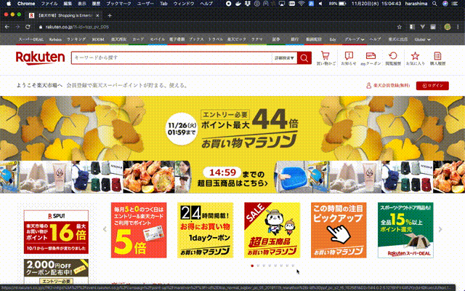The width and height of the screenshot is (465, 291).
Task: Click the Wi-Fi status icon
Action: pyautogui.click(x=302, y=4)
